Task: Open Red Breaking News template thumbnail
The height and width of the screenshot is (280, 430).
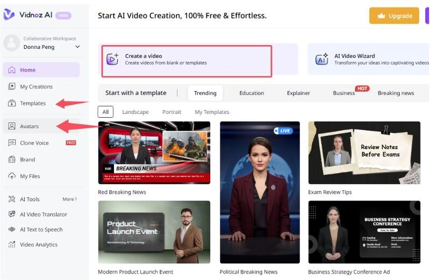Action: (x=154, y=153)
